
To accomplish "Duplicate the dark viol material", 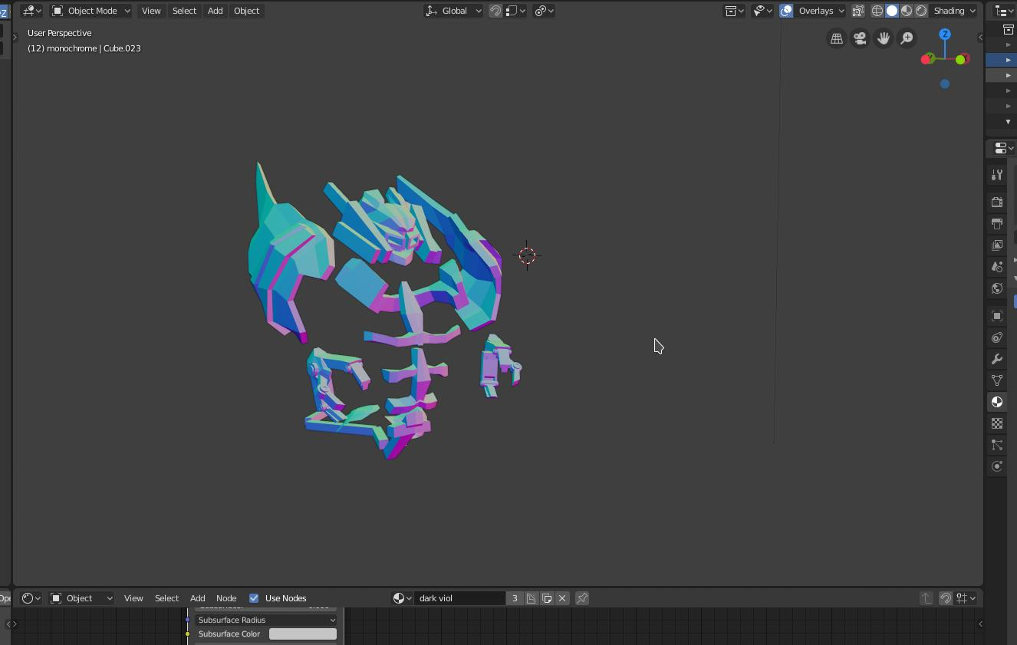I will tap(547, 598).
